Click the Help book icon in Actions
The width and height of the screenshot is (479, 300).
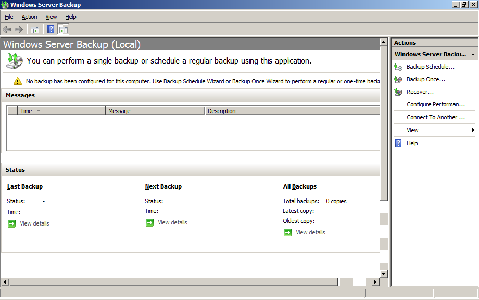(x=398, y=143)
